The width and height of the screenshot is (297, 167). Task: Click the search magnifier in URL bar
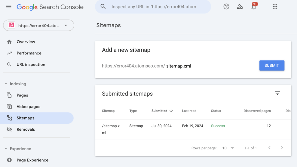(103, 7)
